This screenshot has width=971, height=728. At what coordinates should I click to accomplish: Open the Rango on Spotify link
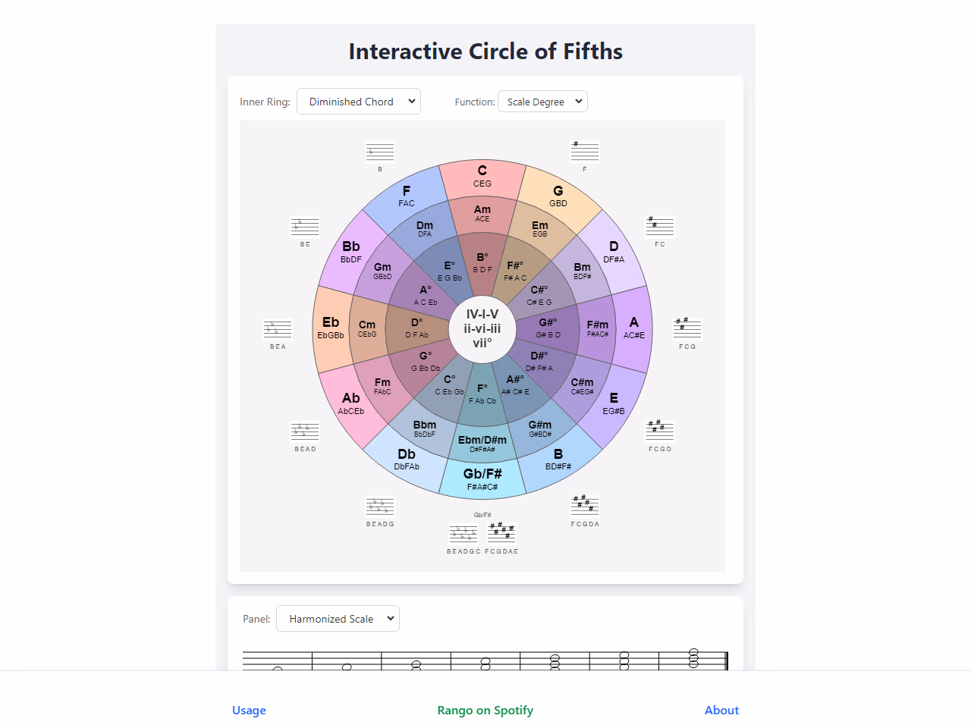[485, 711]
